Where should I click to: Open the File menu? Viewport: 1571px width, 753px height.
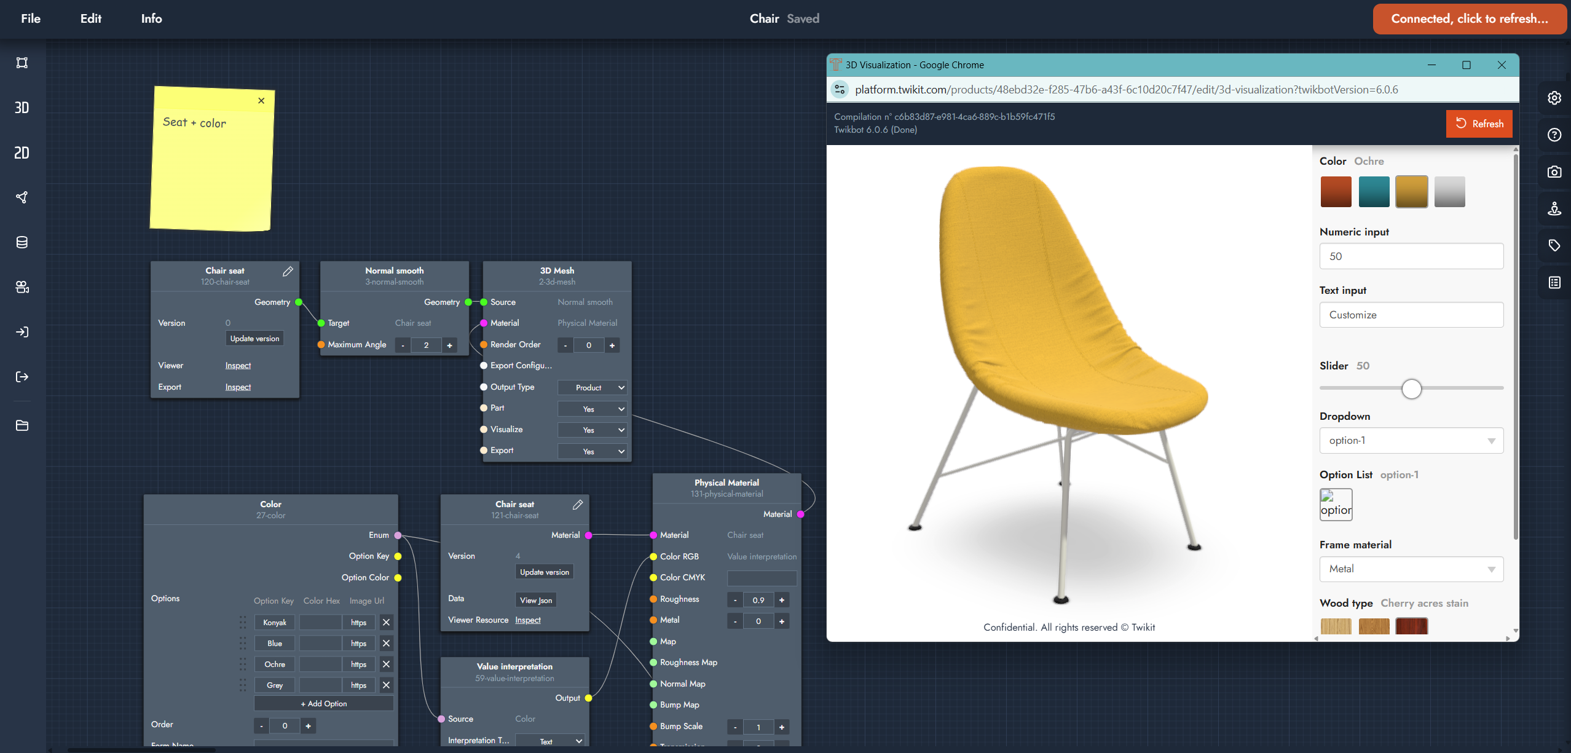[31, 18]
